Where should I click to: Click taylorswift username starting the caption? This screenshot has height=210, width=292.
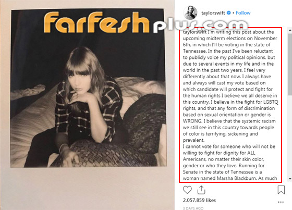[x=194, y=32]
